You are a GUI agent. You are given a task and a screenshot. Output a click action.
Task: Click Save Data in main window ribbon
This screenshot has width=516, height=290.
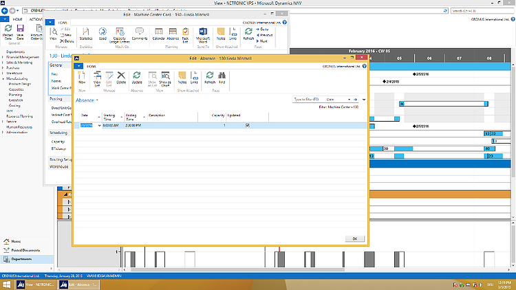(20, 32)
